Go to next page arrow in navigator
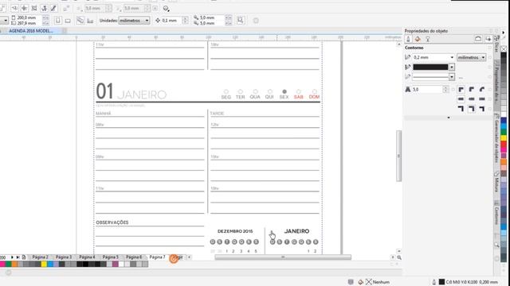The height and width of the screenshot is (286, 510). pyautogui.click(x=12, y=257)
